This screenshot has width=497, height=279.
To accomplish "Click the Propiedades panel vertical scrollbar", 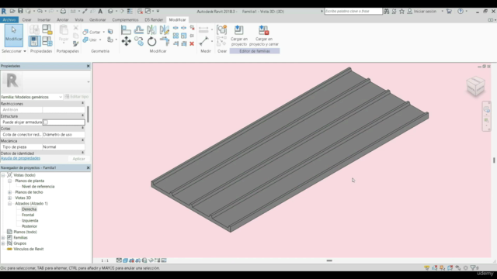I will [x=88, y=115].
